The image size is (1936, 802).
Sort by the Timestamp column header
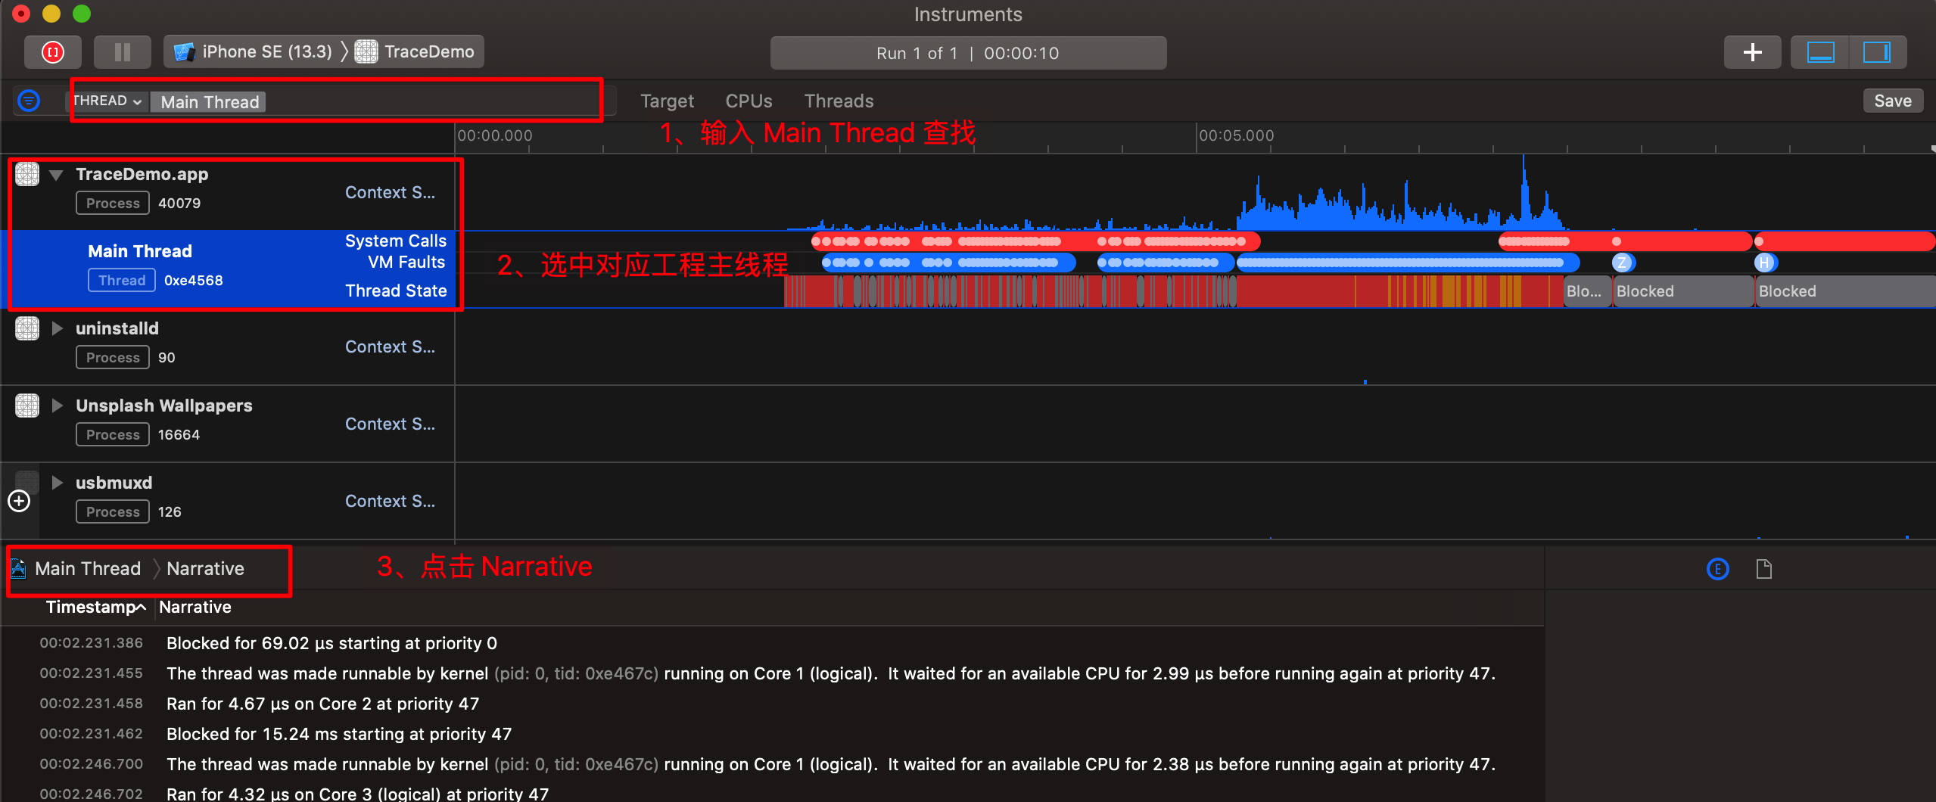point(95,607)
